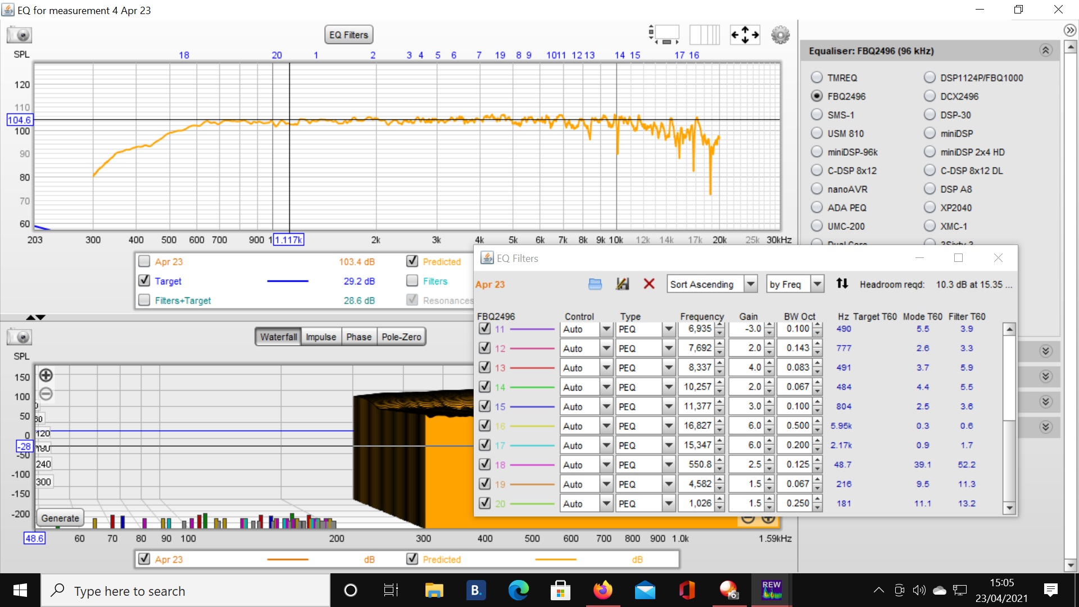Switch to REW app on taskbar
The height and width of the screenshot is (607, 1079).
pos(771,590)
